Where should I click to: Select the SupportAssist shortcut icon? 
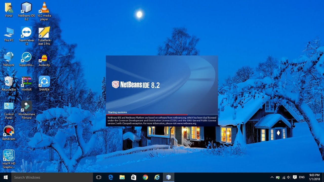26,59
